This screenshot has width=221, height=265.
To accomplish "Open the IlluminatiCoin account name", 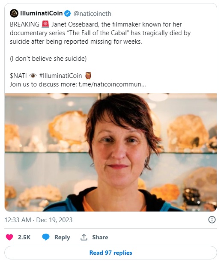I will (x=42, y=13).
